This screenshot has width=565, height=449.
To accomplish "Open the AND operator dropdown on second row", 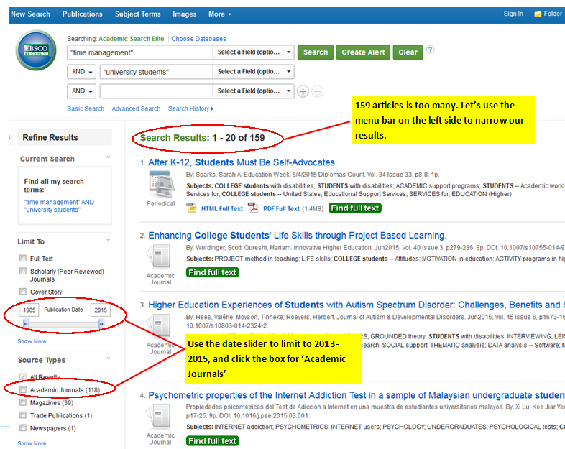I will coord(83,72).
